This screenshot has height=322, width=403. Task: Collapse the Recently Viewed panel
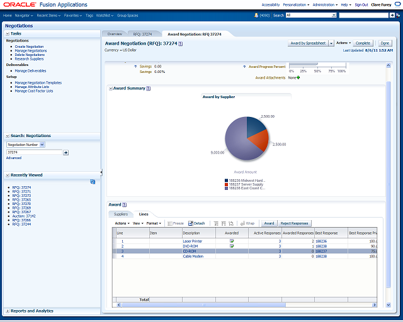(x=8, y=175)
